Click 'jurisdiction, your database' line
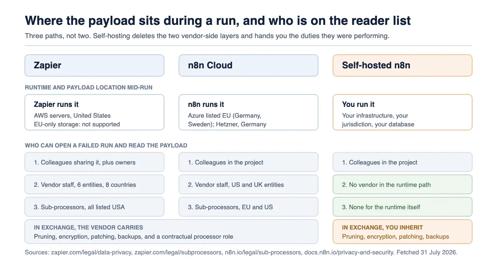 pyautogui.click(x=378, y=124)
